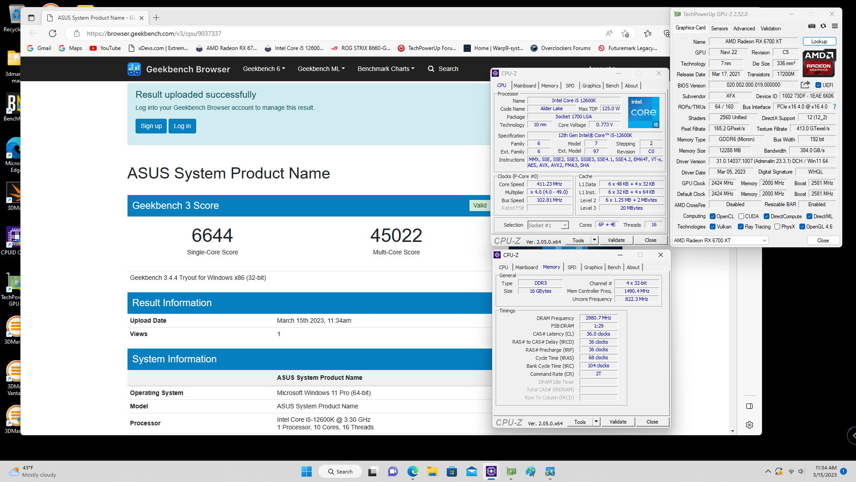Click Search in Geekbench navigation bar
Image resolution: width=856 pixels, height=482 pixels.
[x=443, y=69]
